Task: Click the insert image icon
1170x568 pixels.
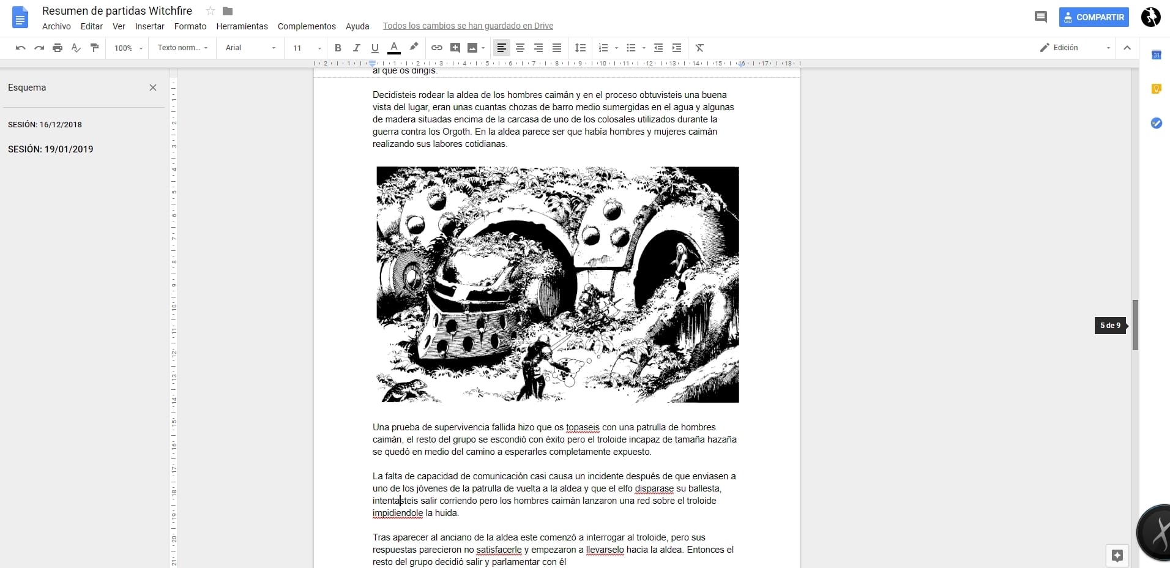Action: (x=472, y=48)
